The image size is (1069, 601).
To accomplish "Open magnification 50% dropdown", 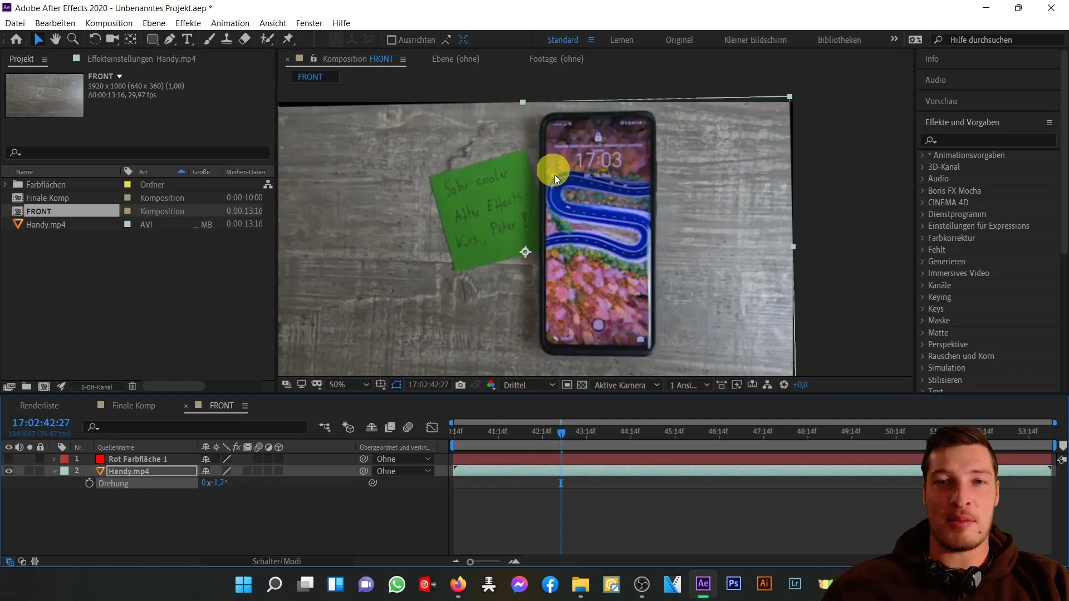I will (349, 385).
